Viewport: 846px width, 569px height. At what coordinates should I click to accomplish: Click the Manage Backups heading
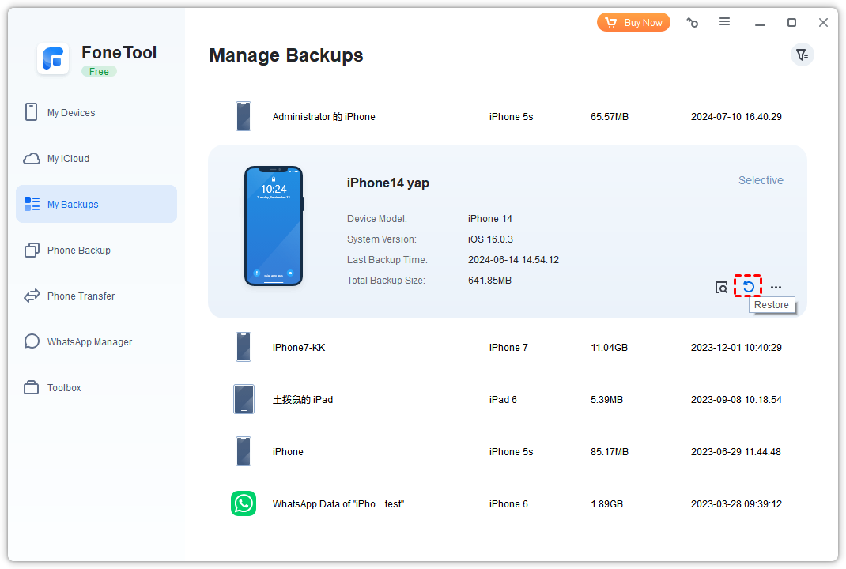[x=286, y=55]
